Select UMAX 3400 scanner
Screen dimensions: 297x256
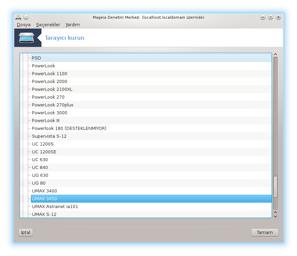151,191
